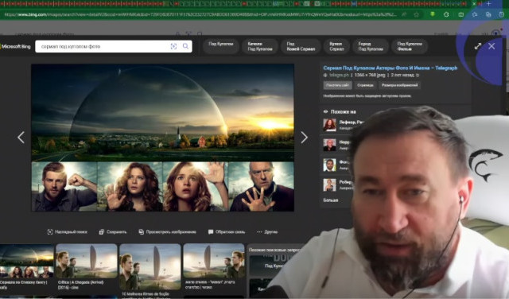Select the Купол Сериал chip
The image size is (509, 299).
[336, 46]
